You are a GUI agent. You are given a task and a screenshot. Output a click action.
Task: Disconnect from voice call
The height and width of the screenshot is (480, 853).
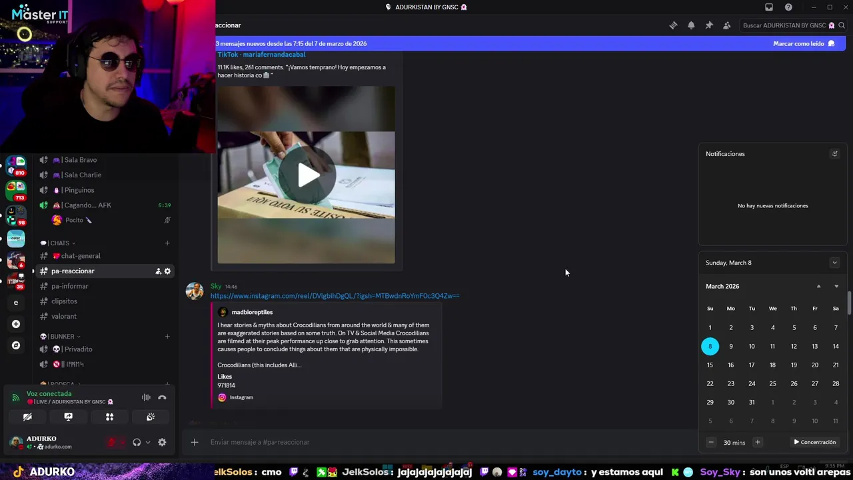[162, 397]
